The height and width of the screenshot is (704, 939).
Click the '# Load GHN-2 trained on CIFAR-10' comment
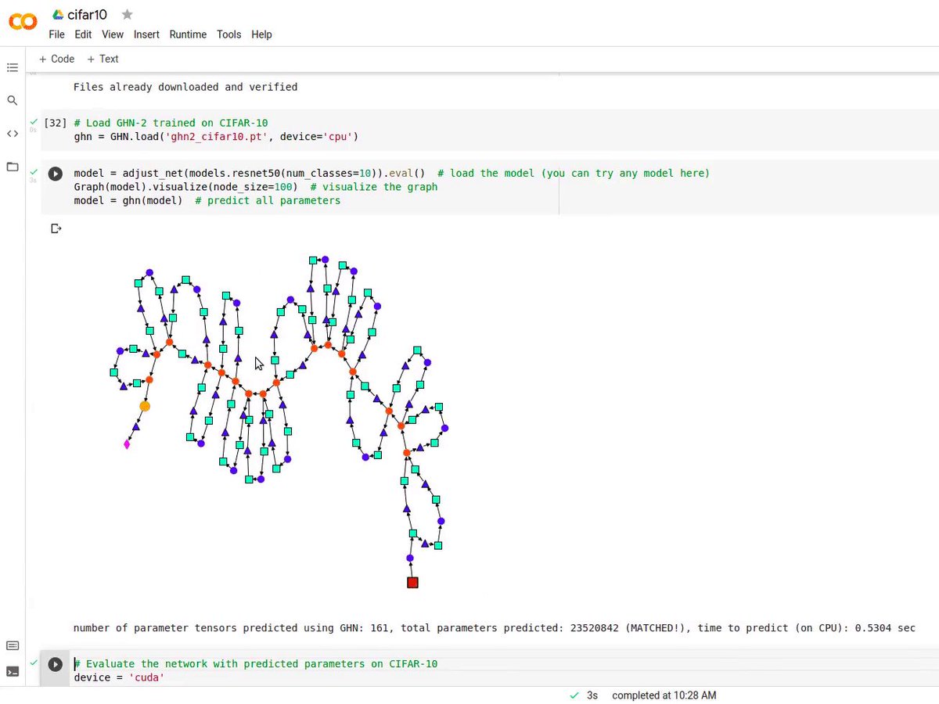point(171,123)
